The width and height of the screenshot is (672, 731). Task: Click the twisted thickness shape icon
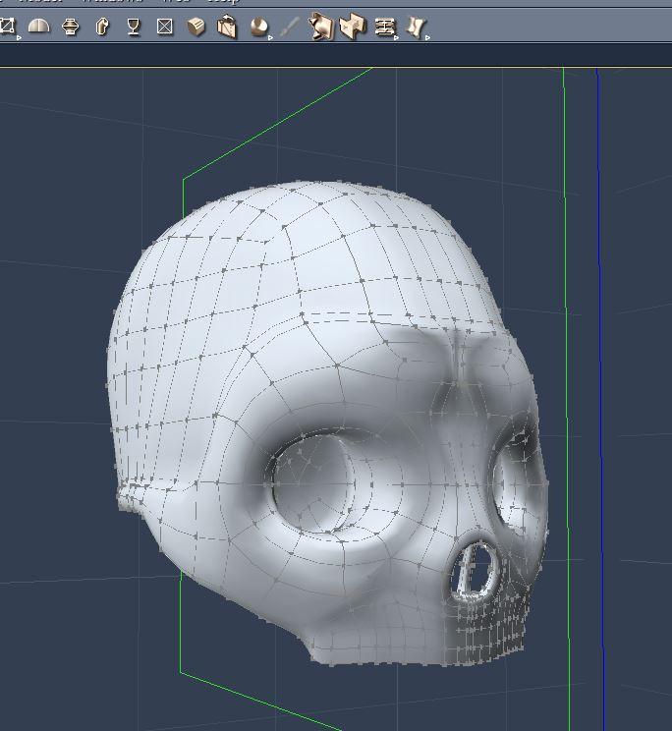pos(416,28)
